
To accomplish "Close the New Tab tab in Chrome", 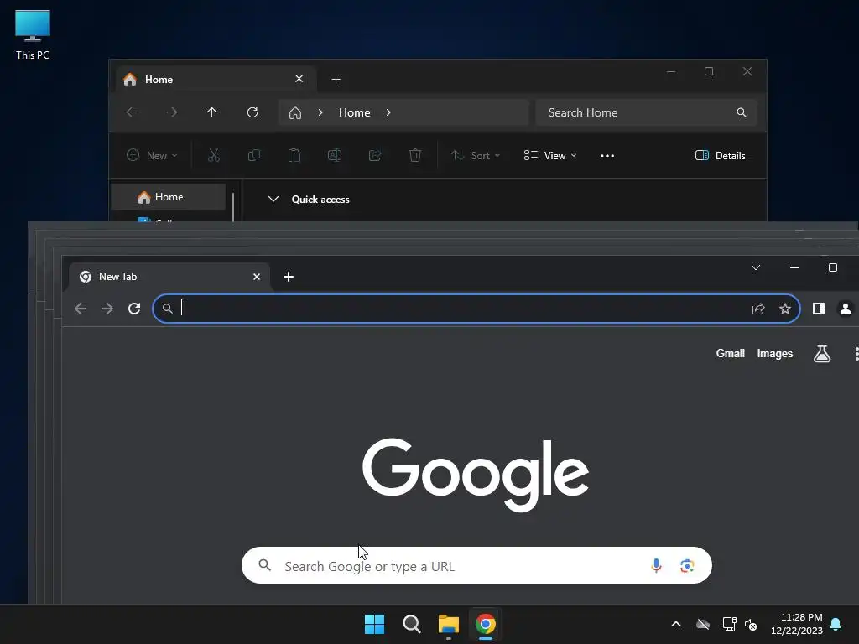I will click(257, 277).
